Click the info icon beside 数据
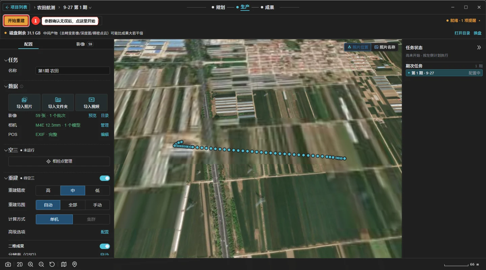Viewport: 486px width, 270px height. coord(22,87)
